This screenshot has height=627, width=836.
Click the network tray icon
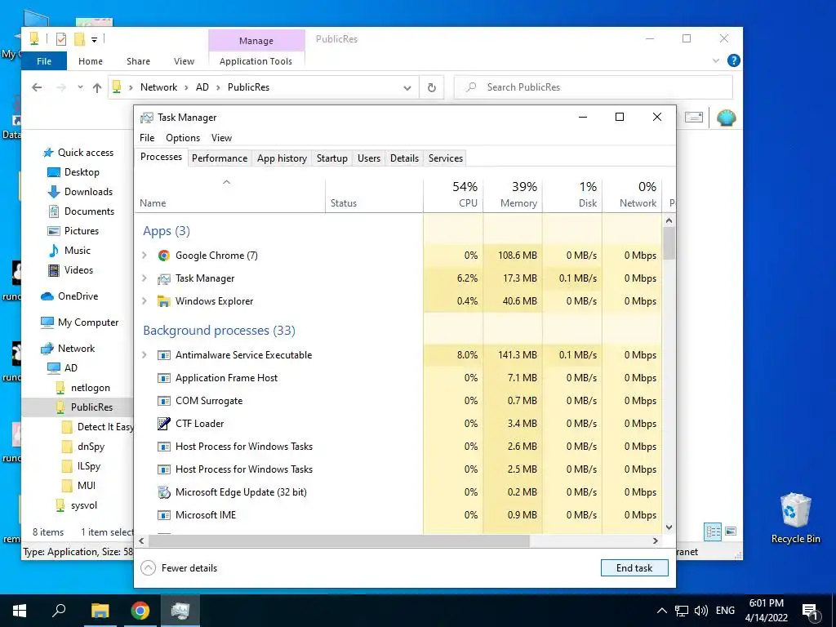682,611
